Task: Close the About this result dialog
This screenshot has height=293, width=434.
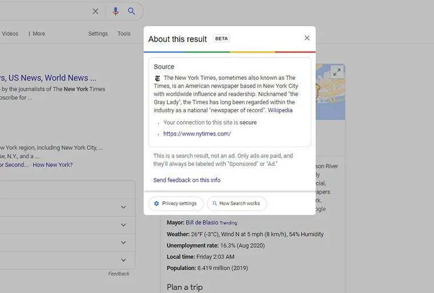Action: pos(307,38)
